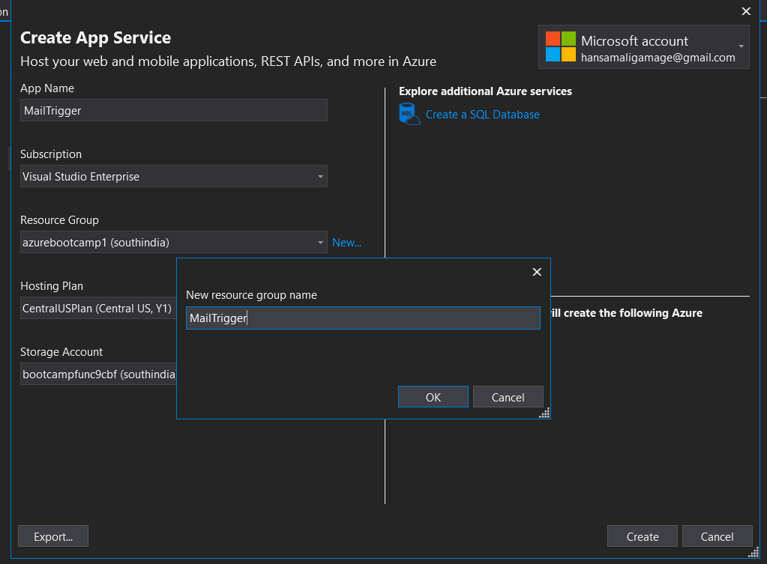Open the Hosting Plan CentralUSPlan combo box
The width and height of the screenshot is (767, 564).
click(x=98, y=309)
